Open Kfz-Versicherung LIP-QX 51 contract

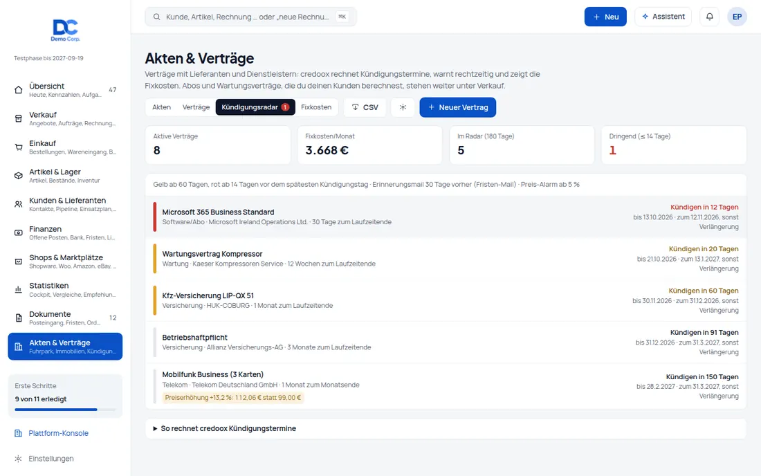pos(446,300)
